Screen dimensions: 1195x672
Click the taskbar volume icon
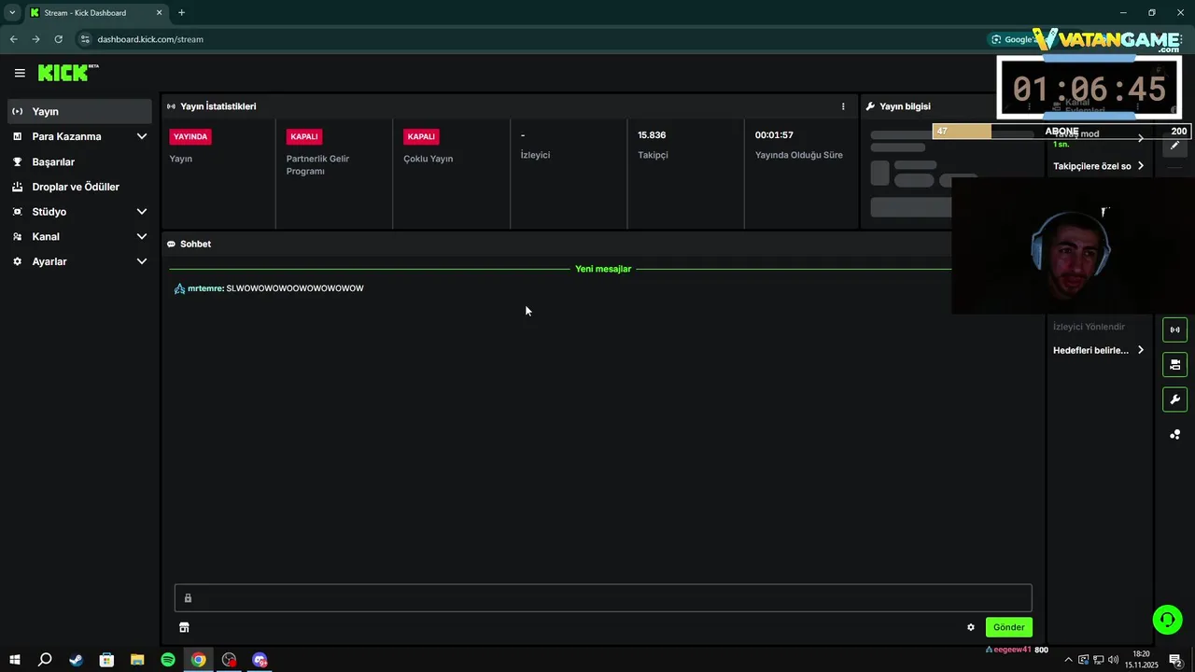[x=1112, y=660]
